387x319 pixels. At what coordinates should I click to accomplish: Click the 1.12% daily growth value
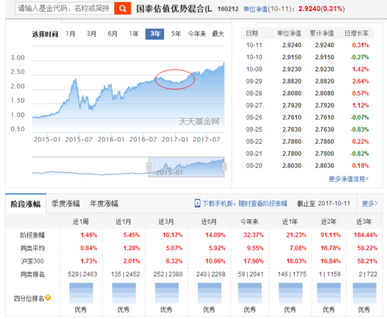361,106
